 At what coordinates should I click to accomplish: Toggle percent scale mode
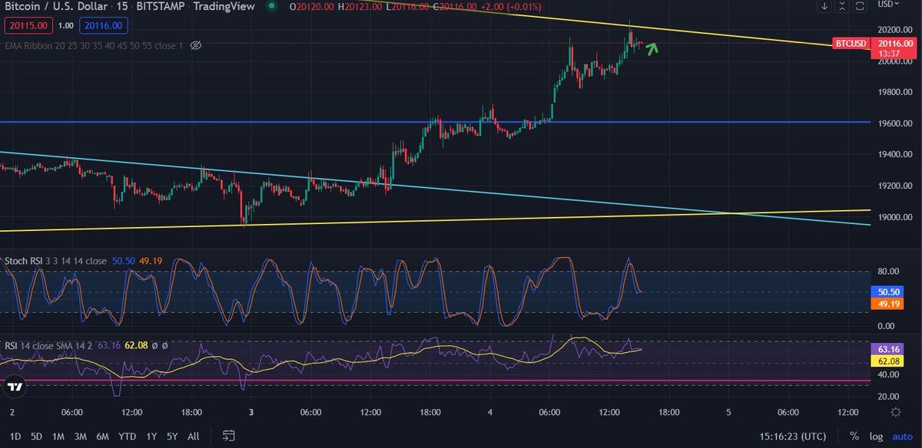(x=854, y=436)
